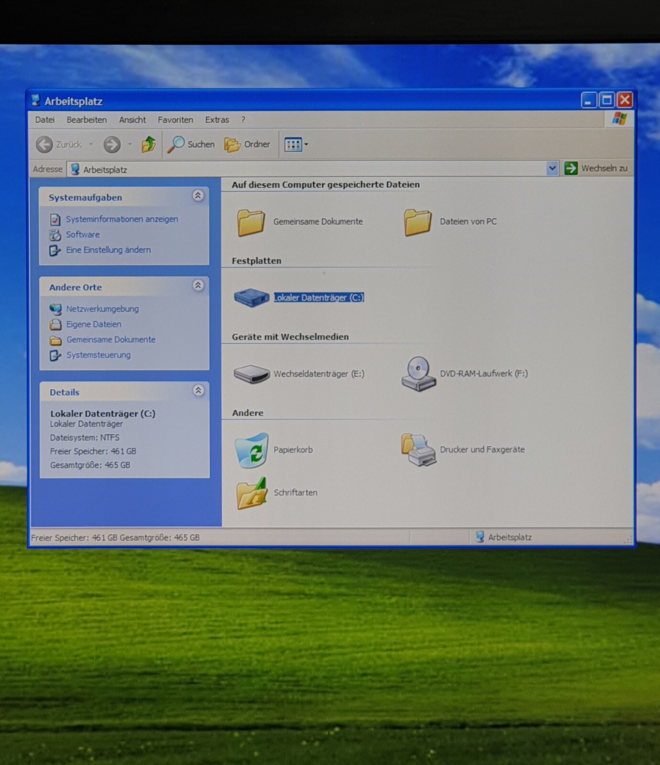Select the Wechseldatenträger (E:) icon
The height and width of the screenshot is (765, 660).
click(251, 374)
